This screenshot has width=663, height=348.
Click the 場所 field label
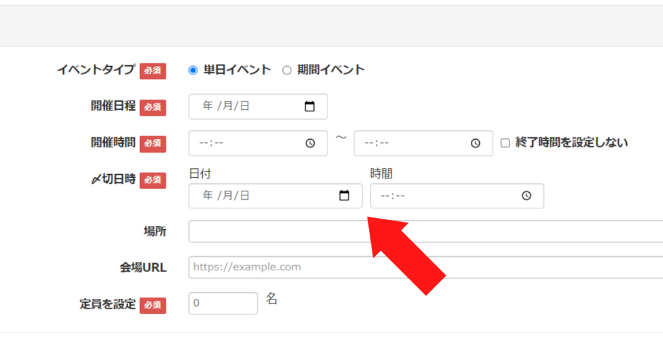point(155,232)
